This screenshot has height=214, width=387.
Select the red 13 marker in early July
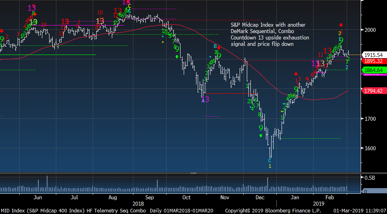pos(65,22)
